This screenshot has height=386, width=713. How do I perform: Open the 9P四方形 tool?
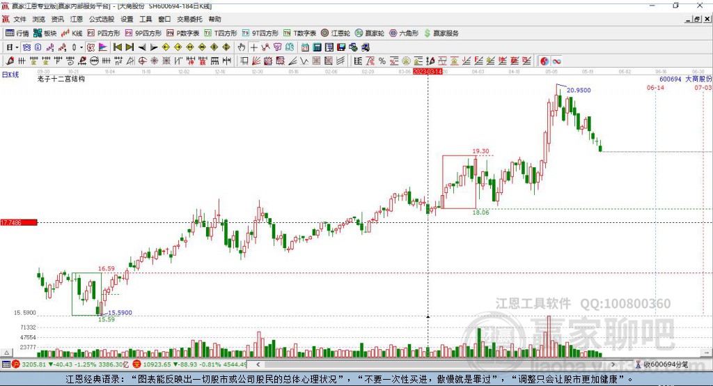[x=143, y=33]
